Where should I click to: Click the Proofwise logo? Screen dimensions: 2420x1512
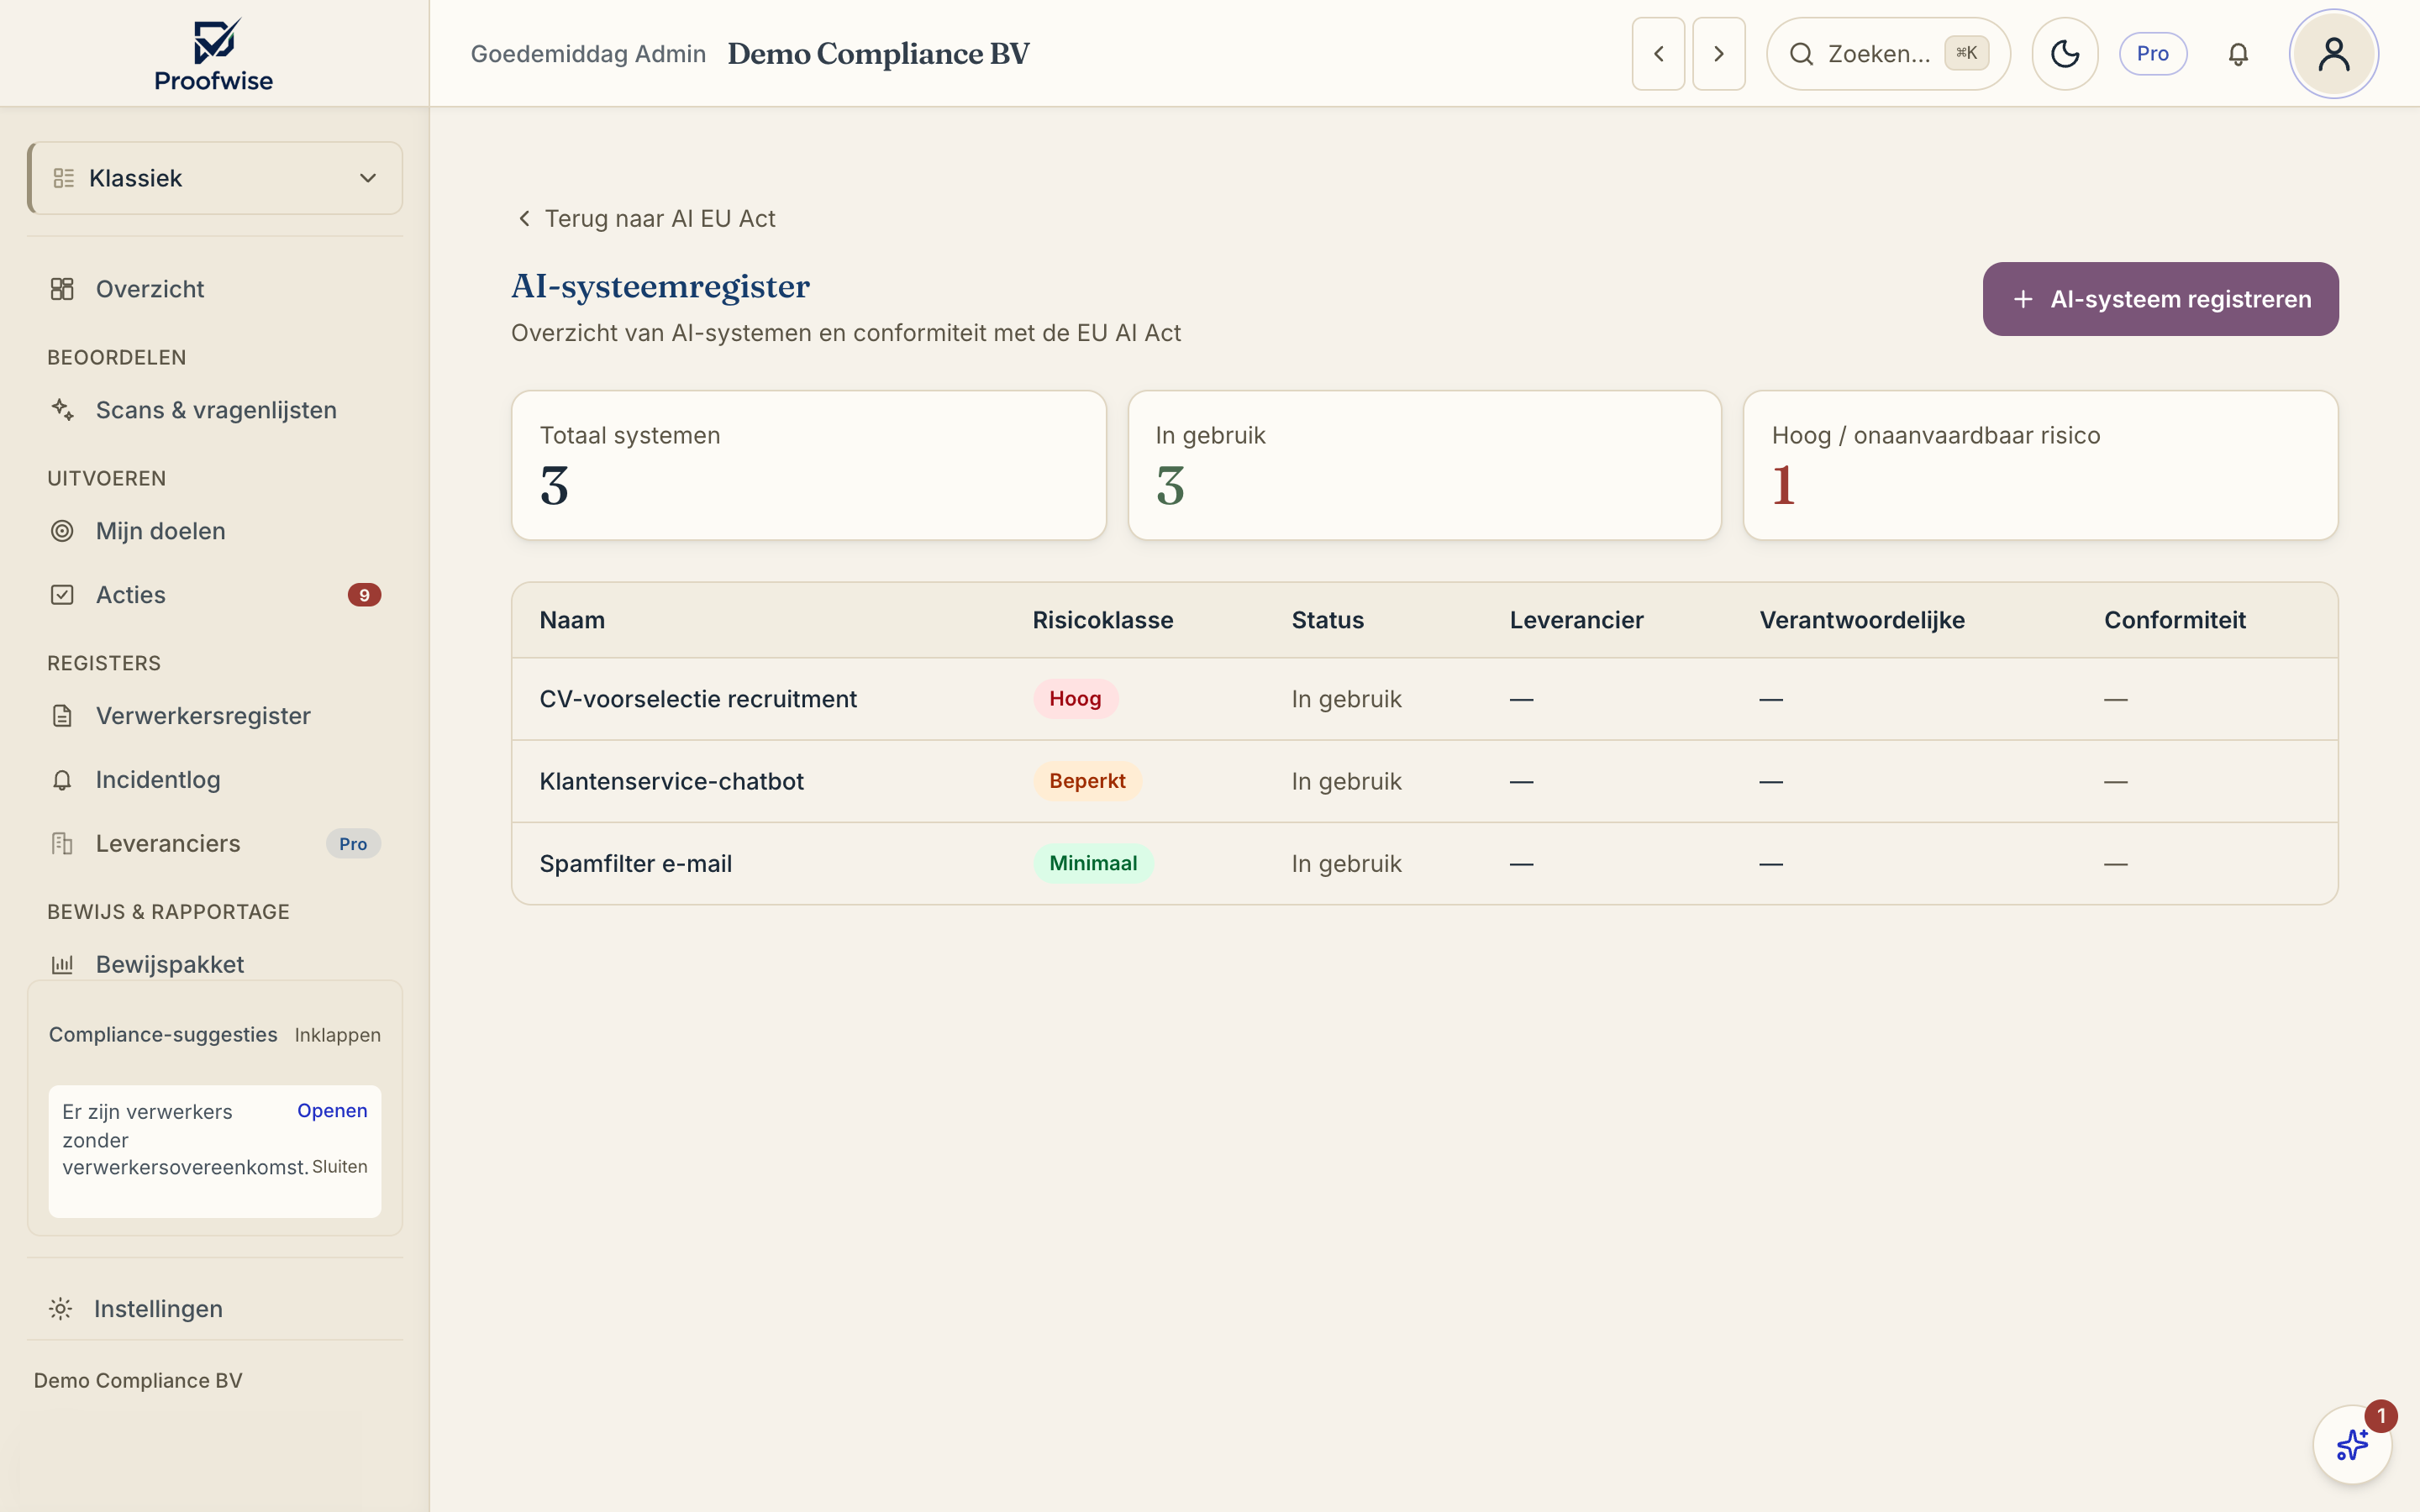[x=214, y=55]
